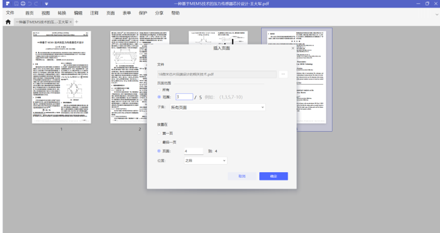Open the 位置 之后 dropdown
This screenshot has height=233, width=440.
(205, 160)
